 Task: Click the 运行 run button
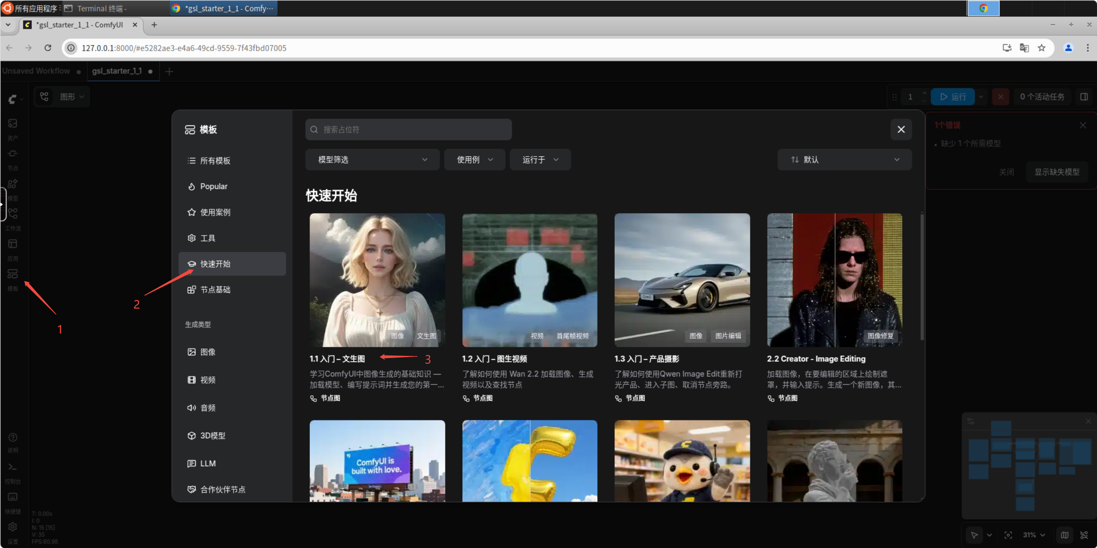point(953,97)
